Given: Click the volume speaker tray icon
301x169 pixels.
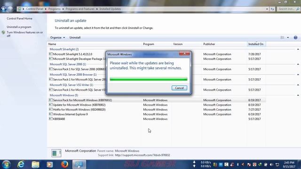Looking at the screenshot, I should click(271, 165).
